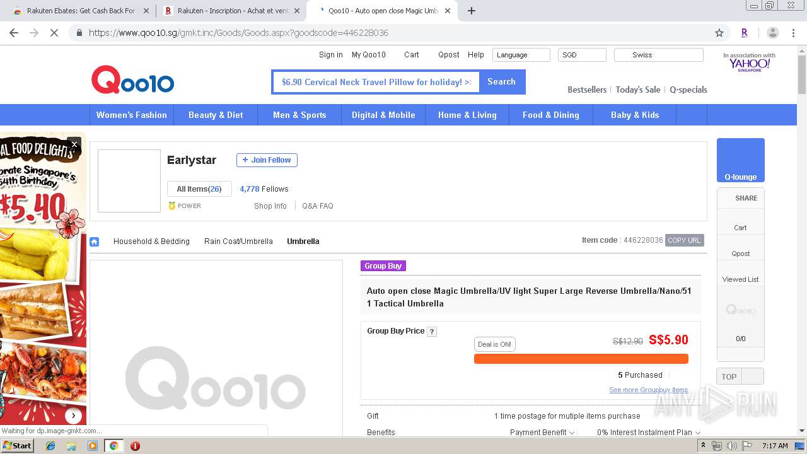Open the Swiss region dropdown

click(658, 55)
